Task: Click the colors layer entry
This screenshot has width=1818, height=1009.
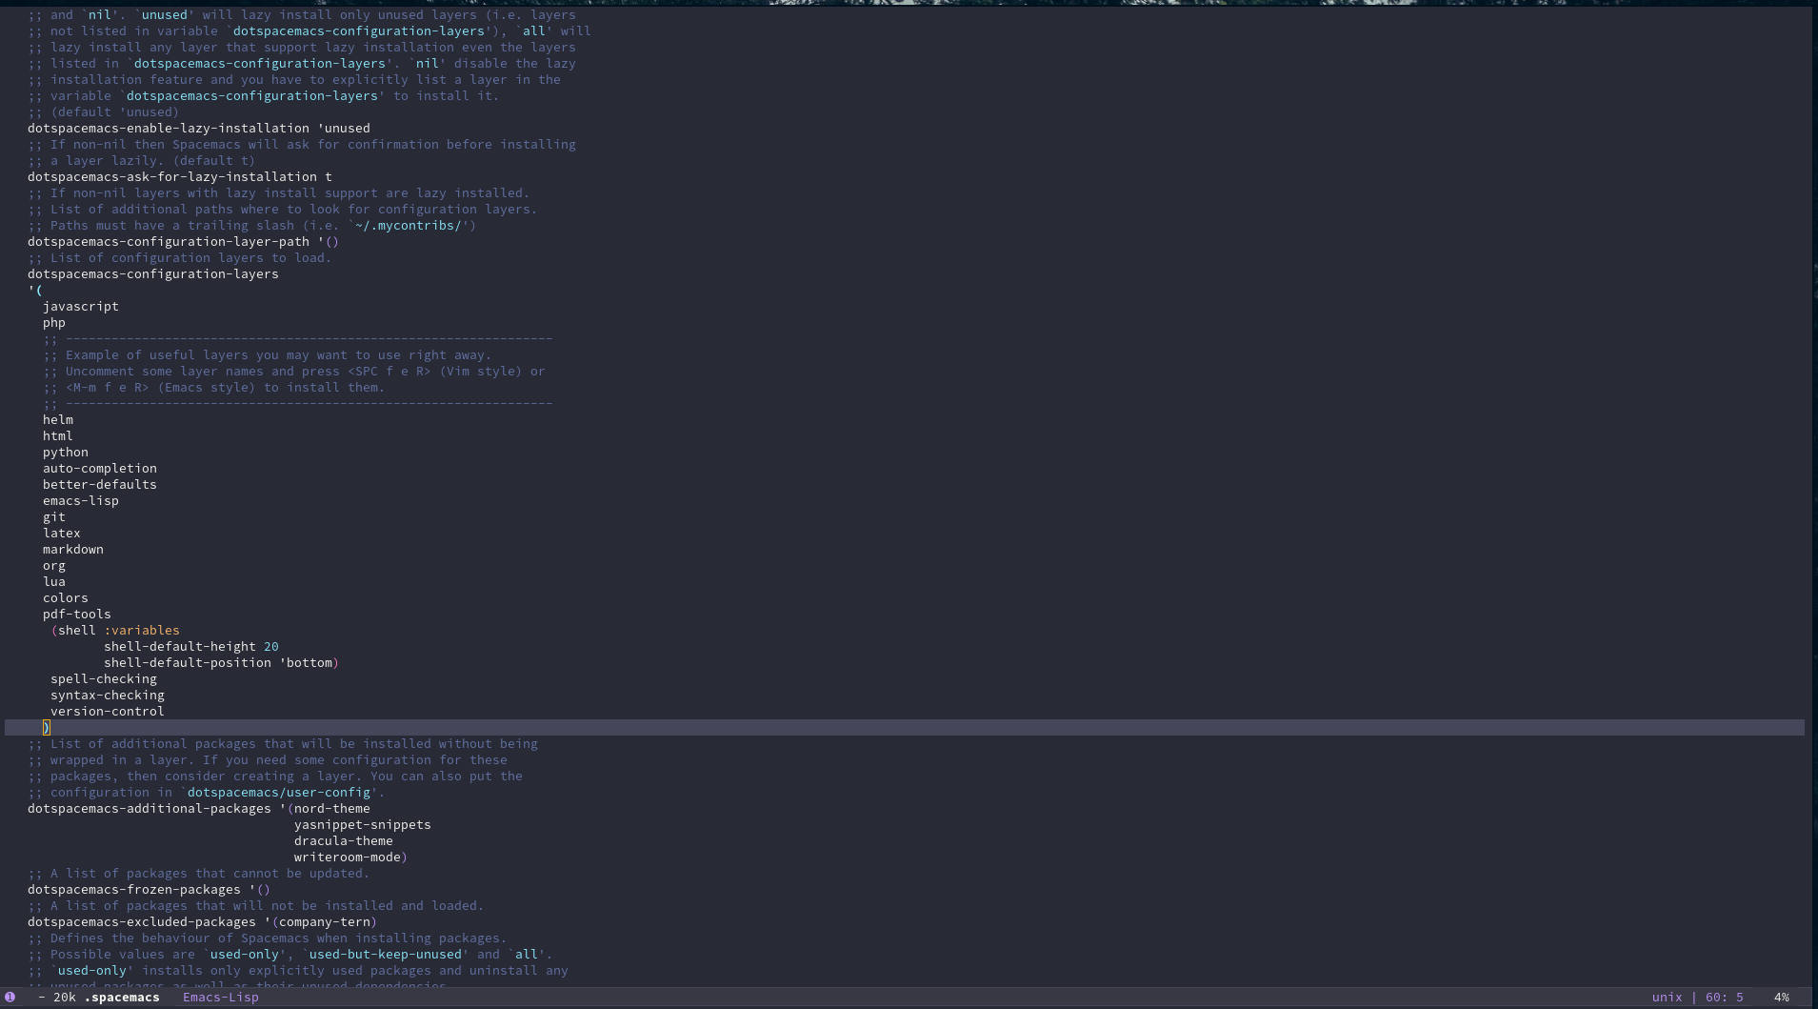Action: point(66,597)
